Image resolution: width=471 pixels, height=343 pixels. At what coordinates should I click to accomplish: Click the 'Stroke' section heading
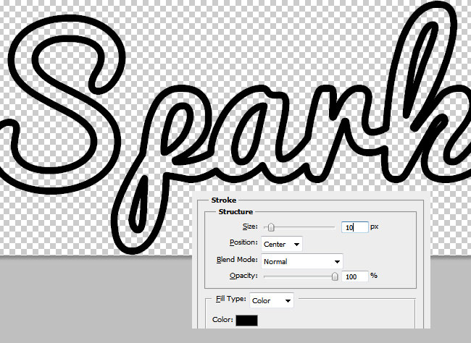click(223, 199)
